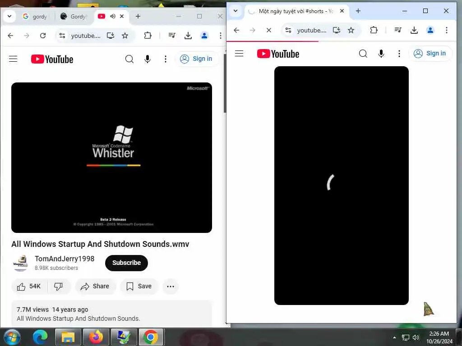View site information icon in right window address bar

point(288,30)
